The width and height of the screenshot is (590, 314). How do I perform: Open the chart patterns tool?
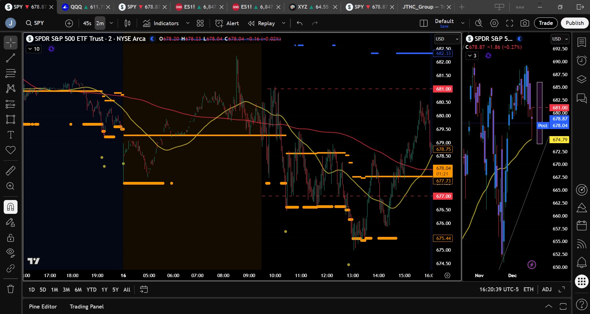(x=10, y=89)
